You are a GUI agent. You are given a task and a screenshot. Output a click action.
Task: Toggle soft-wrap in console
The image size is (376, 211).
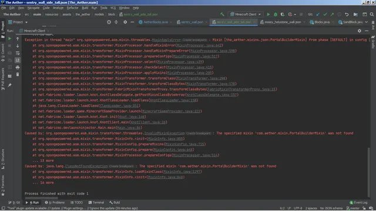click(18, 53)
